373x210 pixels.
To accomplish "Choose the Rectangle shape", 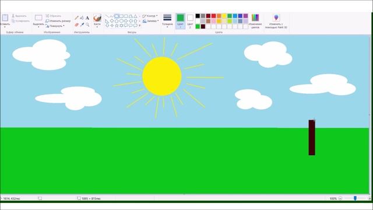I will 121,16.
